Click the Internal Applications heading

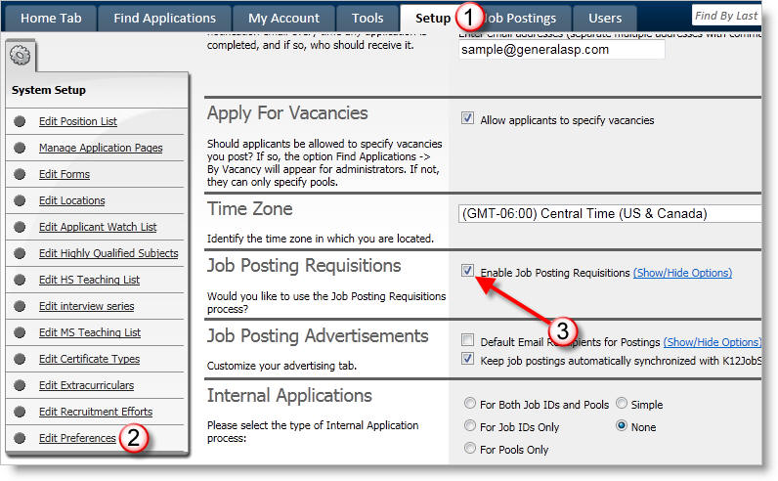coord(289,396)
